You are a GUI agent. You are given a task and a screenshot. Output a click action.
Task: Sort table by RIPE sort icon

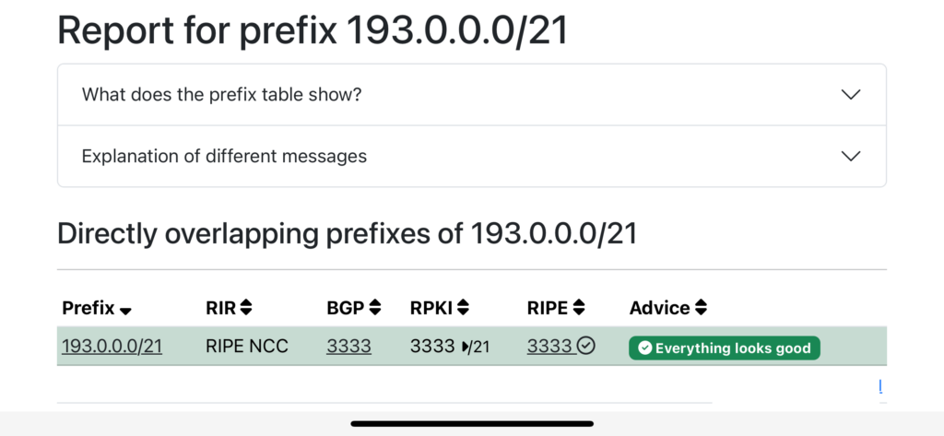click(x=578, y=308)
